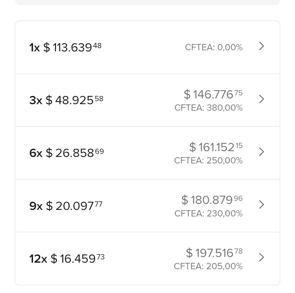Open the 6x installment chevron arrow

point(261,152)
